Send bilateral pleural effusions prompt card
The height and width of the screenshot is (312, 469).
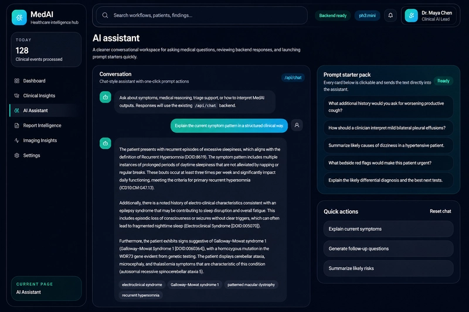[388, 128]
